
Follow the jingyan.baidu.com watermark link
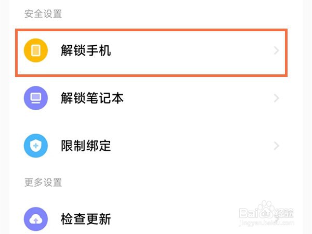(267, 223)
